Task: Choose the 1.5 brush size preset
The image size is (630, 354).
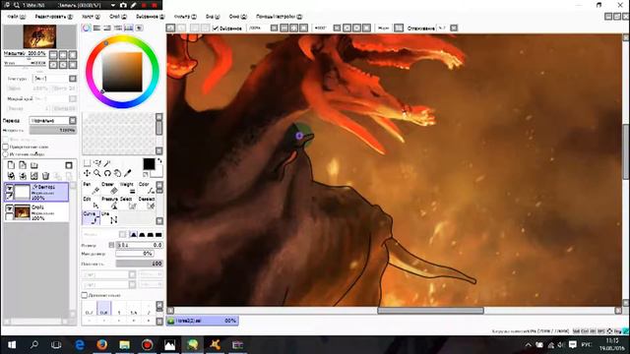Action: tap(134, 308)
